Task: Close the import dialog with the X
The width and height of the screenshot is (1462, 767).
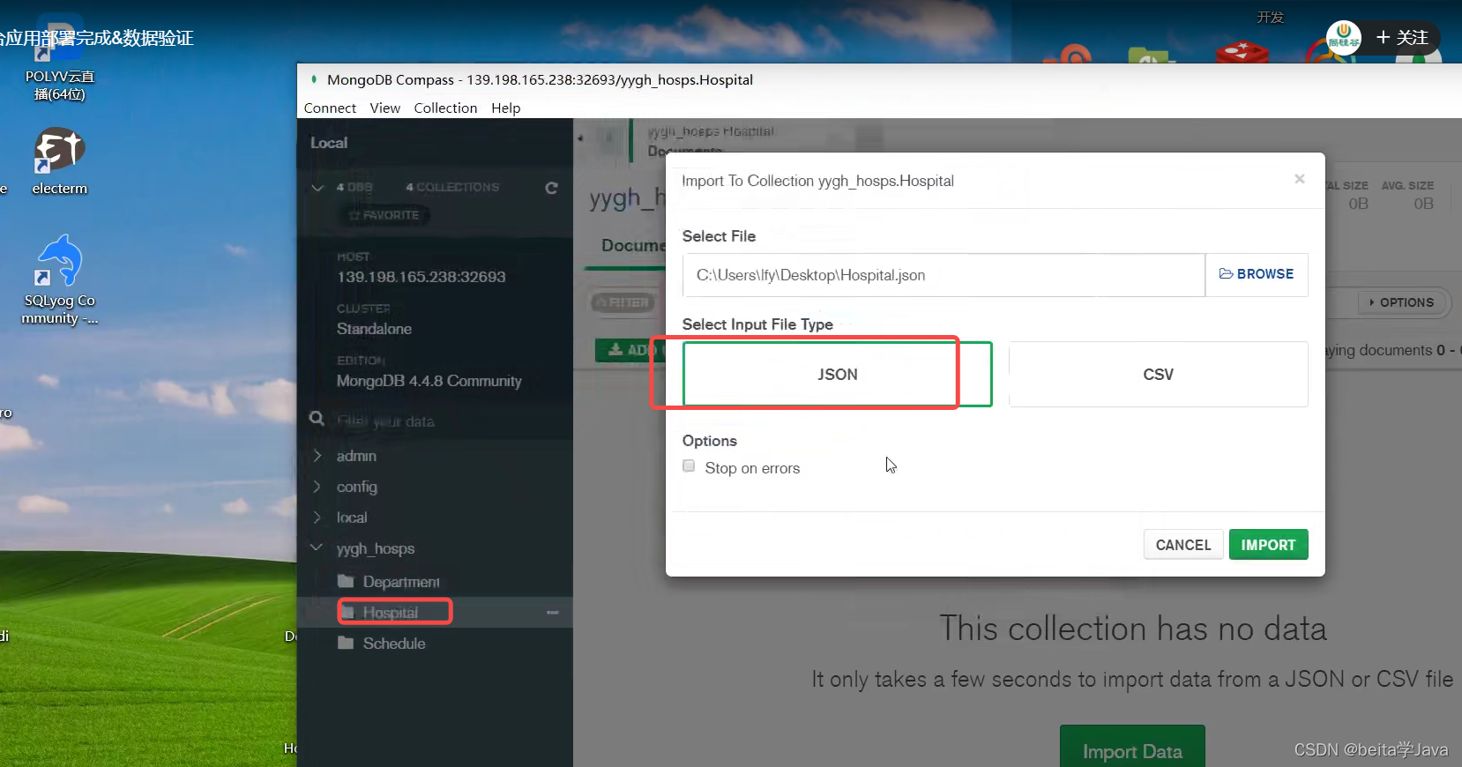Action: (x=1299, y=179)
